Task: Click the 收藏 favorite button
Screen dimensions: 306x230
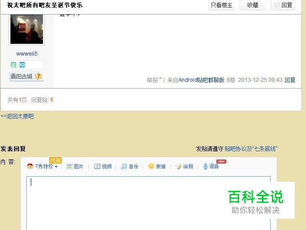Action: (253, 5)
